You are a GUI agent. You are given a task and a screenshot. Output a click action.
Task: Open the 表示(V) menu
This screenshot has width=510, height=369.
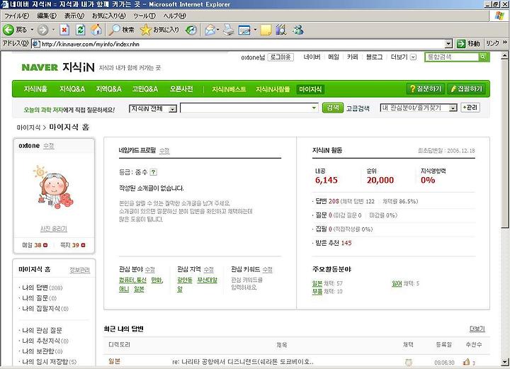pos(74,16)
